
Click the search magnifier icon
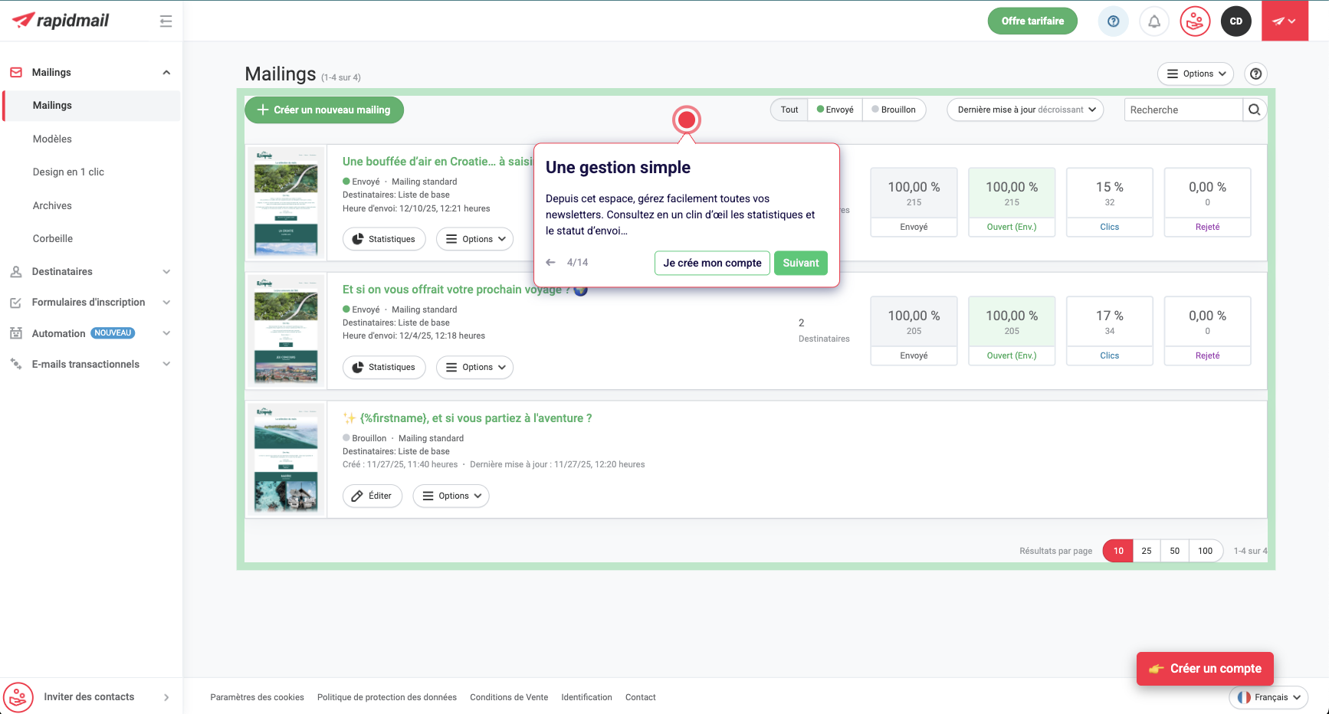click(x=1254, y=110)
